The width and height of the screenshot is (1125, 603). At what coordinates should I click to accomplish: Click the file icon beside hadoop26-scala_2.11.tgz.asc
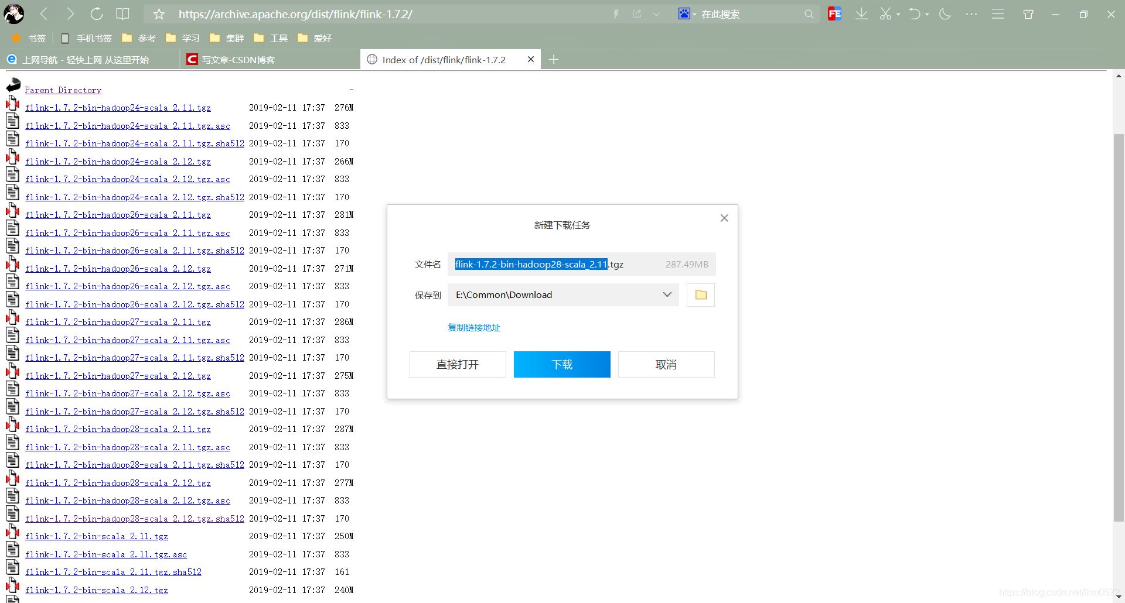pos(12,229)
